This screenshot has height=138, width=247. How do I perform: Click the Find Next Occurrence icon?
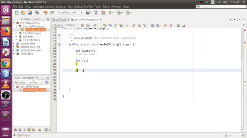point(115,25)
